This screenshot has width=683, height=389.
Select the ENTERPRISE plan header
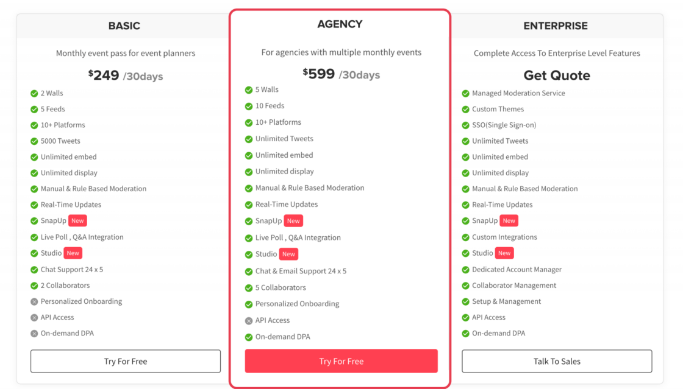point(556,26)
